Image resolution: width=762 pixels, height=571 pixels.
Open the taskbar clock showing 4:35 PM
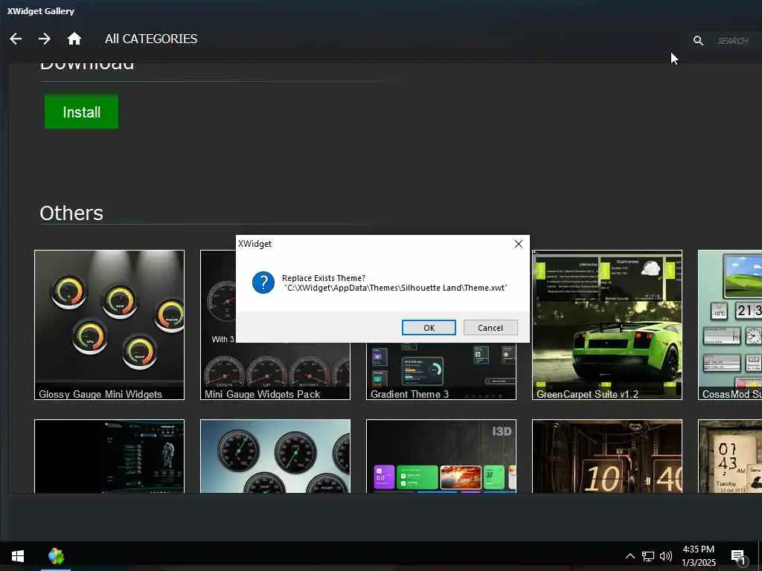point(698,556)
